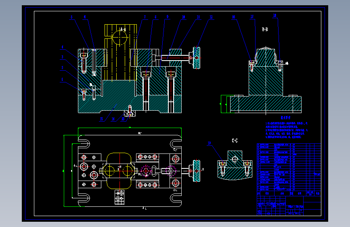Click part number label 11
The image size is (350, 227).
click(198, 17)
